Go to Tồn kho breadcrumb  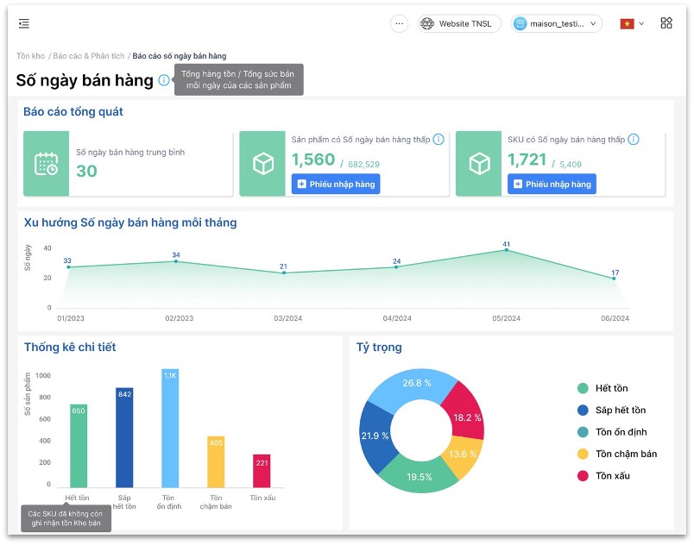pos(30,56)
